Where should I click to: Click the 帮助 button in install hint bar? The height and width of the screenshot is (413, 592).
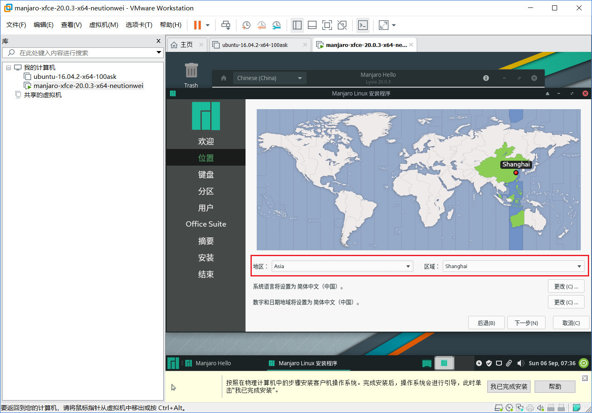(x=555, y=386)
